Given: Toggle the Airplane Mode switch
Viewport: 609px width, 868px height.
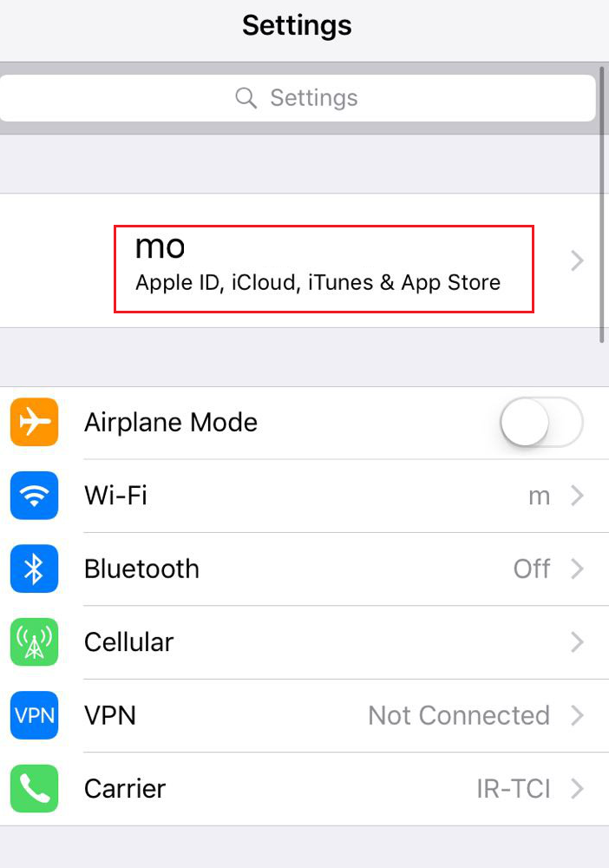Looking at the screenshot, I should (x=541, y=422).
